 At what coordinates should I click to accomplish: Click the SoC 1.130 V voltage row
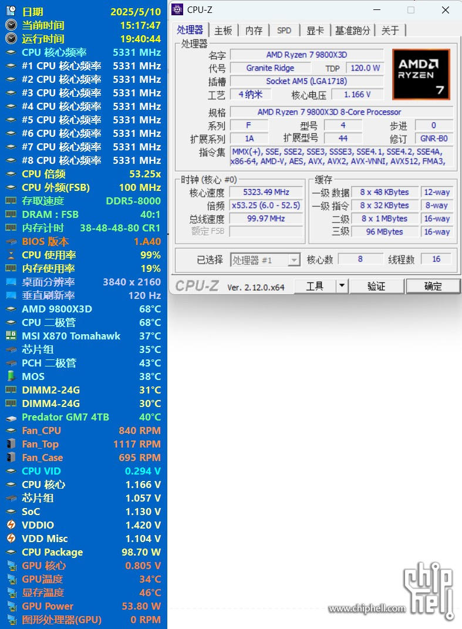[83, 512]
